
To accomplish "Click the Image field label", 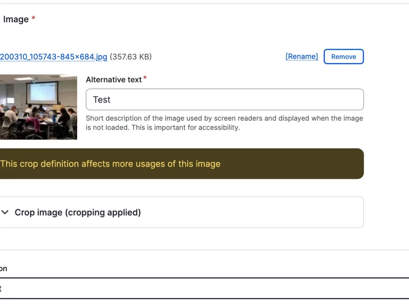I will [16, 19].
